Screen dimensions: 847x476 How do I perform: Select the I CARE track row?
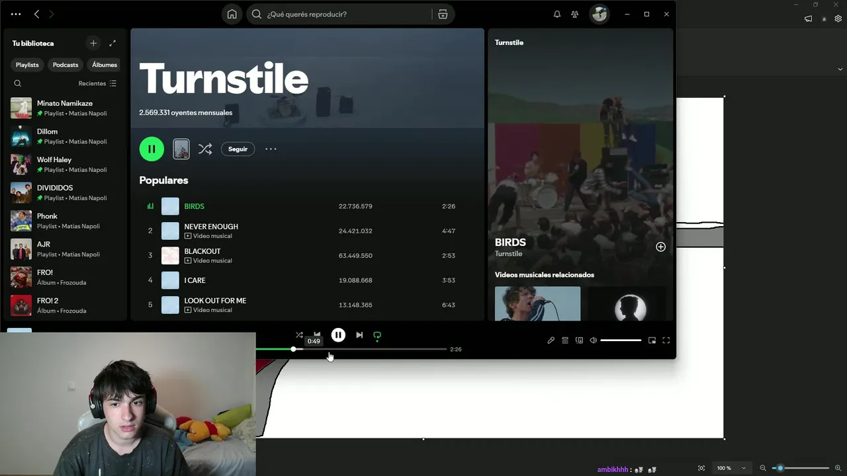coord(307,280)
